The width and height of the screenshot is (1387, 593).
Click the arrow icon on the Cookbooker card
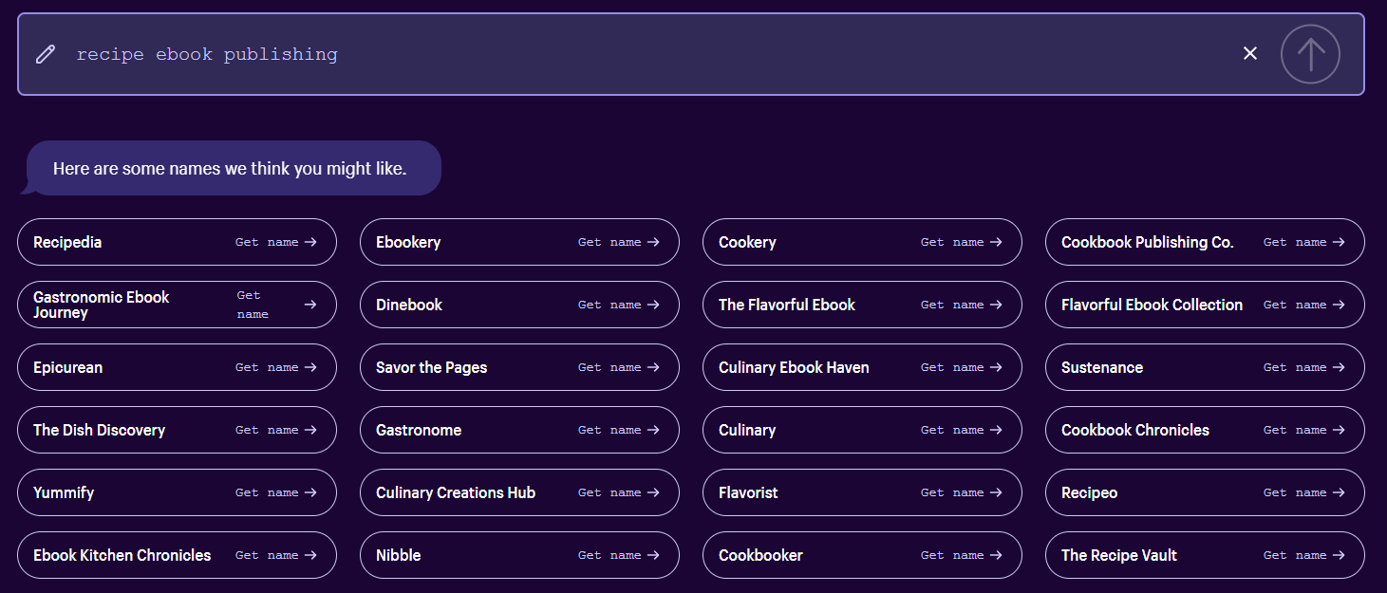pos(995,555)
